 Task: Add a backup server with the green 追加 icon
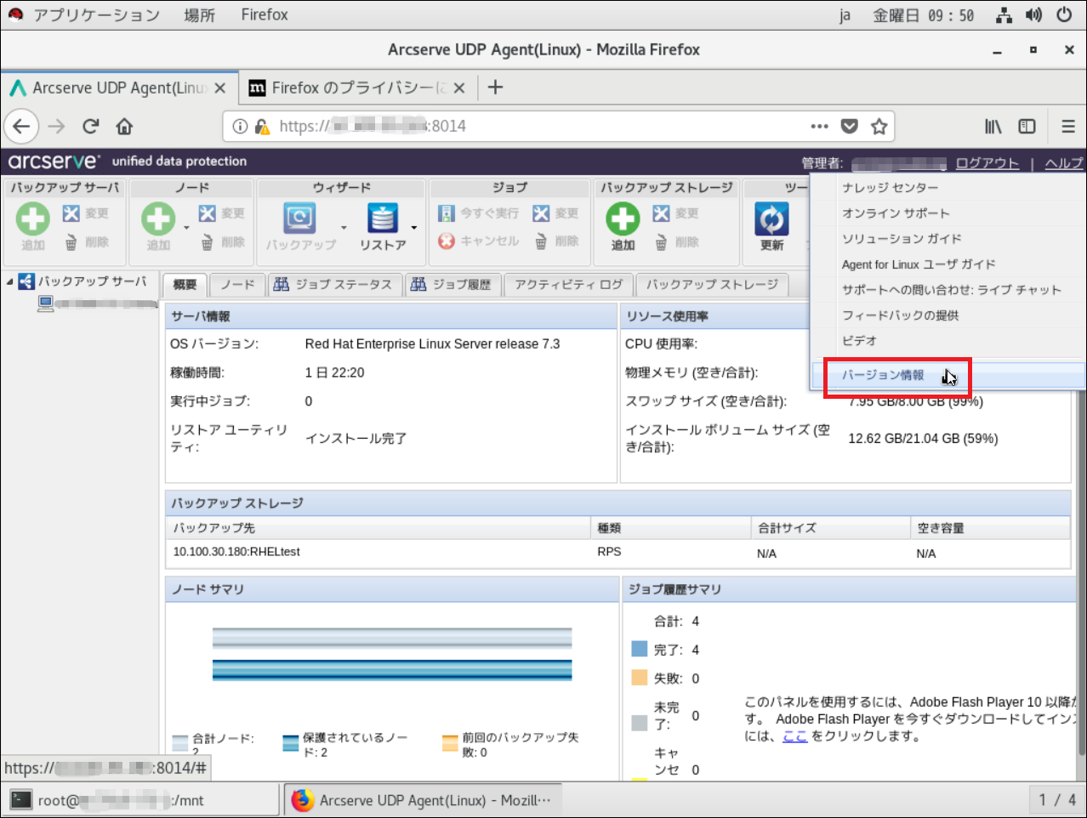coord(32,219)
